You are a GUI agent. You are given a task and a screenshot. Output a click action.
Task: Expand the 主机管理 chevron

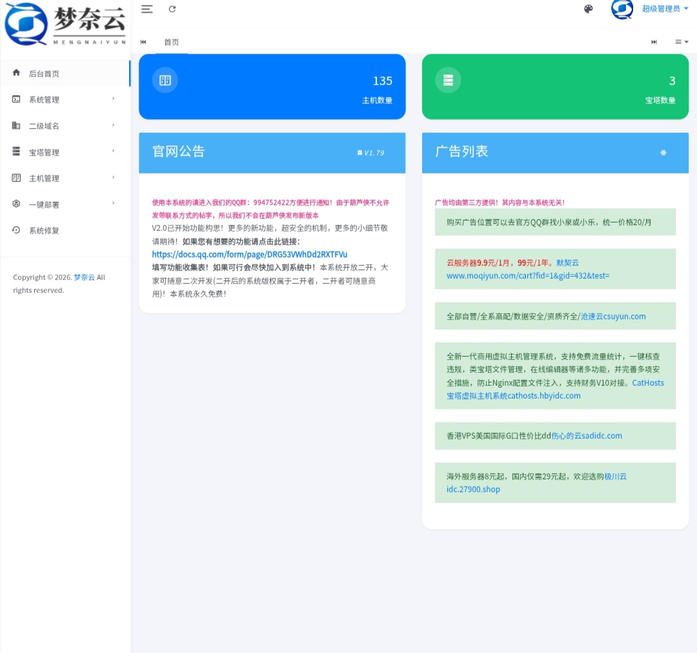(114, 177)
